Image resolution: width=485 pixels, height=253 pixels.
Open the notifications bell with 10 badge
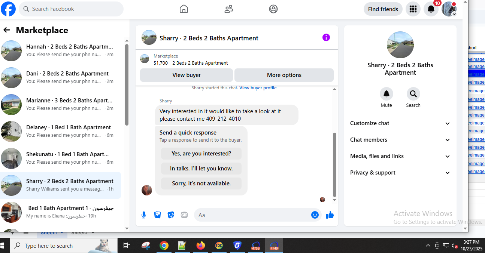coord(431,9)
